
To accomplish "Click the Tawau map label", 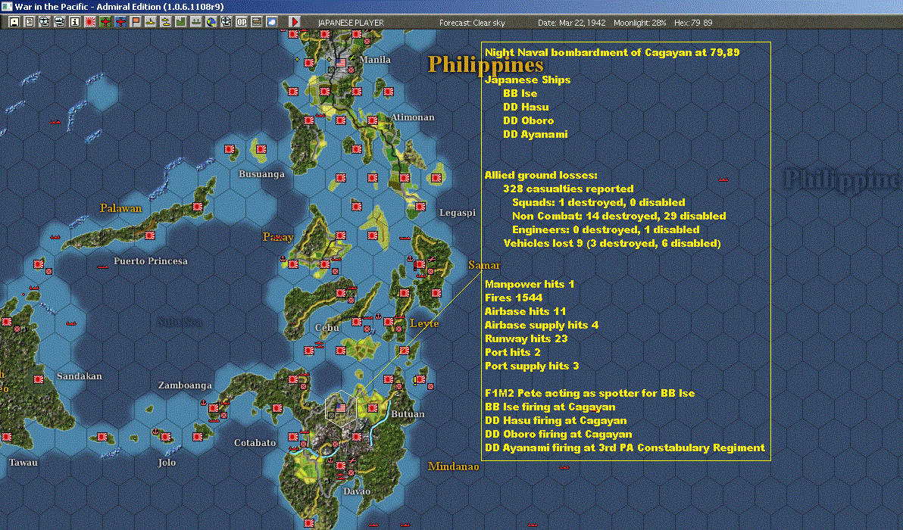I will click(23, 462).
